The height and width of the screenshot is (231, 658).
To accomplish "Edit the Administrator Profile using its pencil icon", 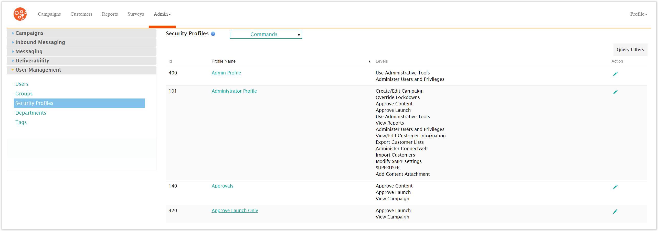I will (x=615, y=92).
